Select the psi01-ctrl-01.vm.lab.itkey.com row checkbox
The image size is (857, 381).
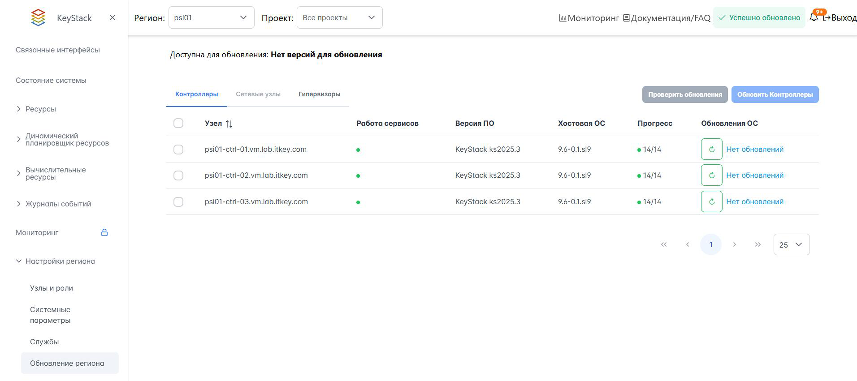[x=178, y=149]
